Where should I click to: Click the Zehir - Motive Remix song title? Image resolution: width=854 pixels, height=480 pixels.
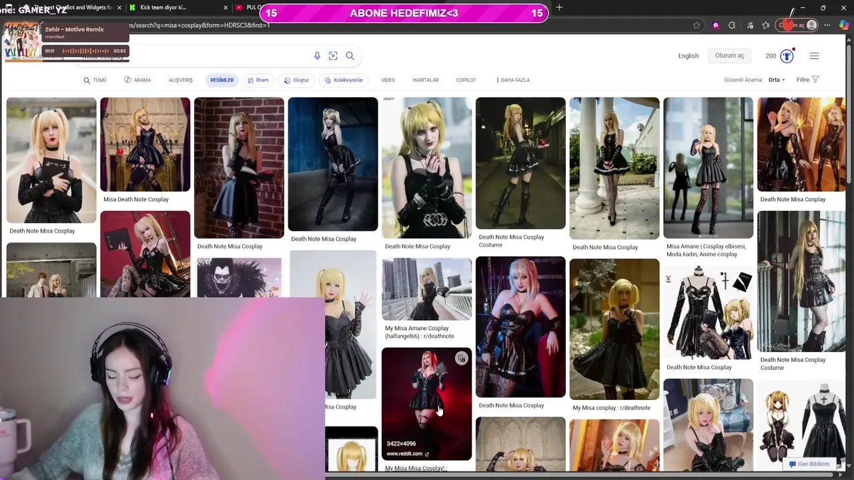[x=75, y=29]
